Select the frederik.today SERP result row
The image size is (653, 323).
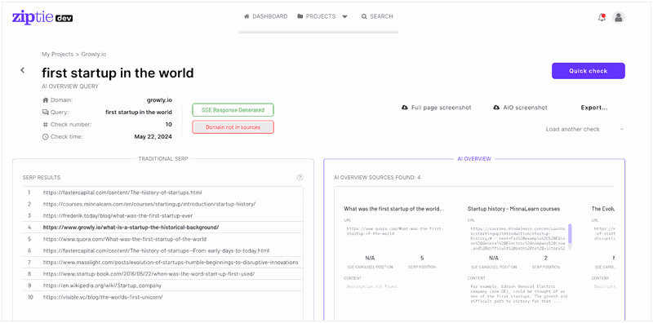click(162, 215)
